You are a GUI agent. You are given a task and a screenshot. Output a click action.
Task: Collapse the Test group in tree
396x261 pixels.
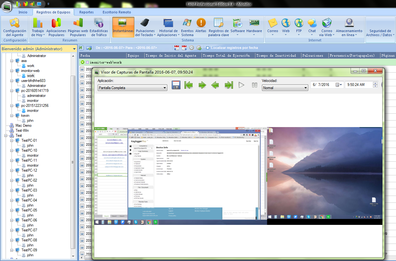point(7,135)
